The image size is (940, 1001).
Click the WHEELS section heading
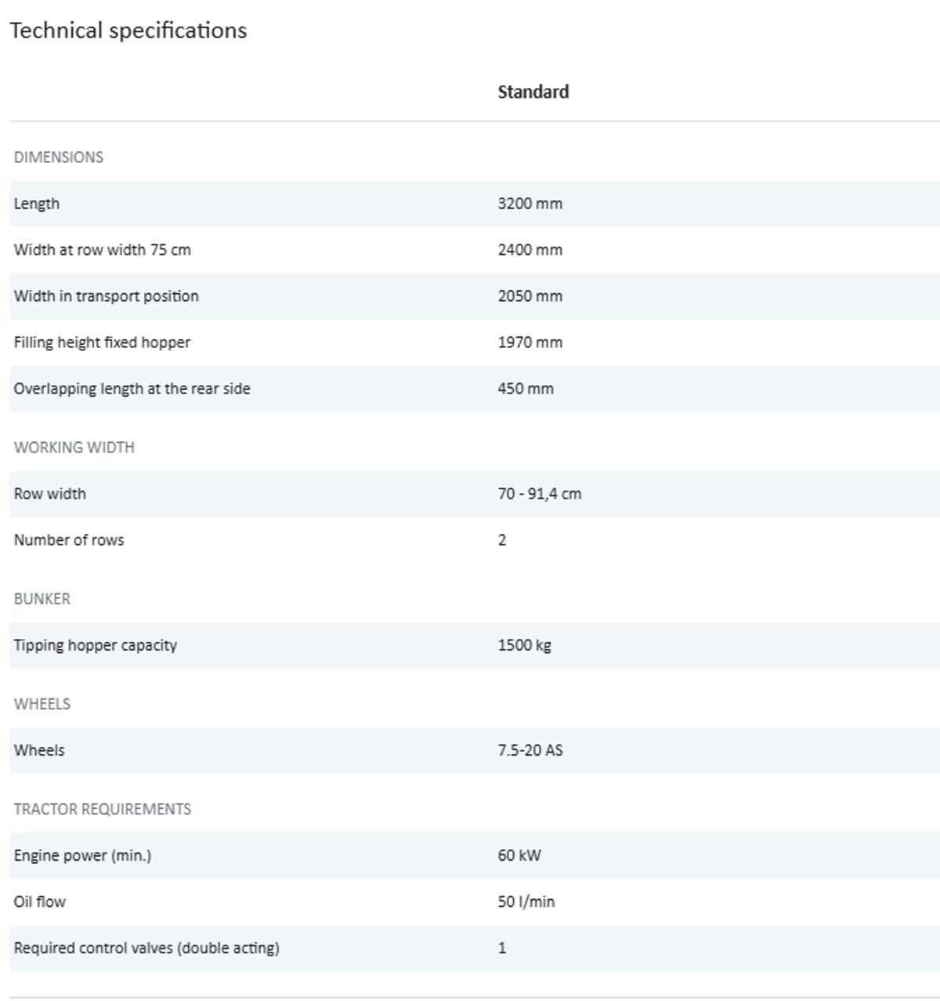tap(42, 704)
